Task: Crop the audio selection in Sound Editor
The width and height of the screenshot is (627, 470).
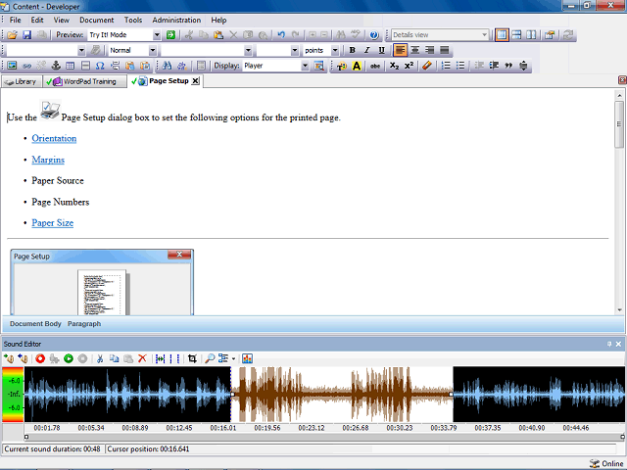Action: 192,358
